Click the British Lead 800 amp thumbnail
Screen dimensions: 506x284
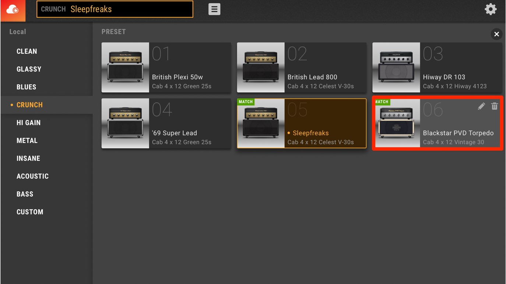[x=261, y=67]
